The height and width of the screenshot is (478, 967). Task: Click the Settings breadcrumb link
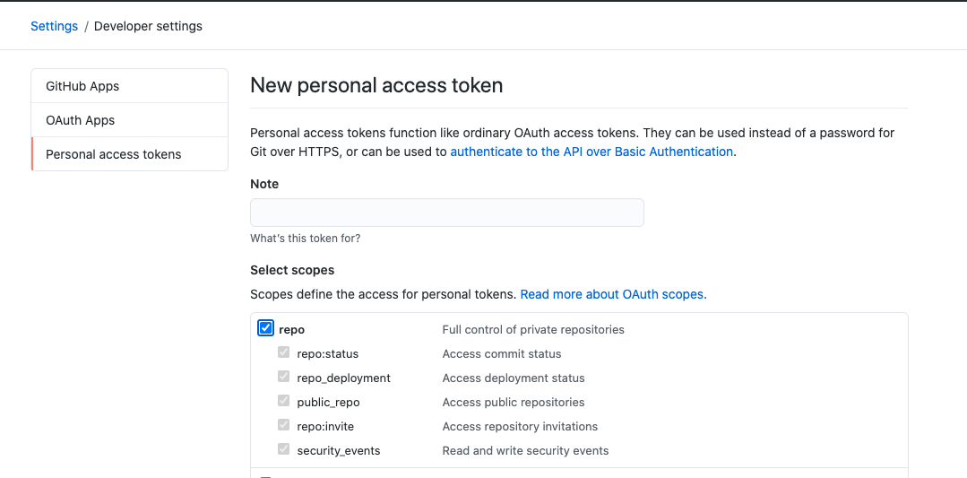coord(54,26)
